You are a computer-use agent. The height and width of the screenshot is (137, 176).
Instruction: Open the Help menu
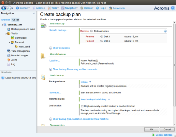pyautogui.click(x=101, y=8)
